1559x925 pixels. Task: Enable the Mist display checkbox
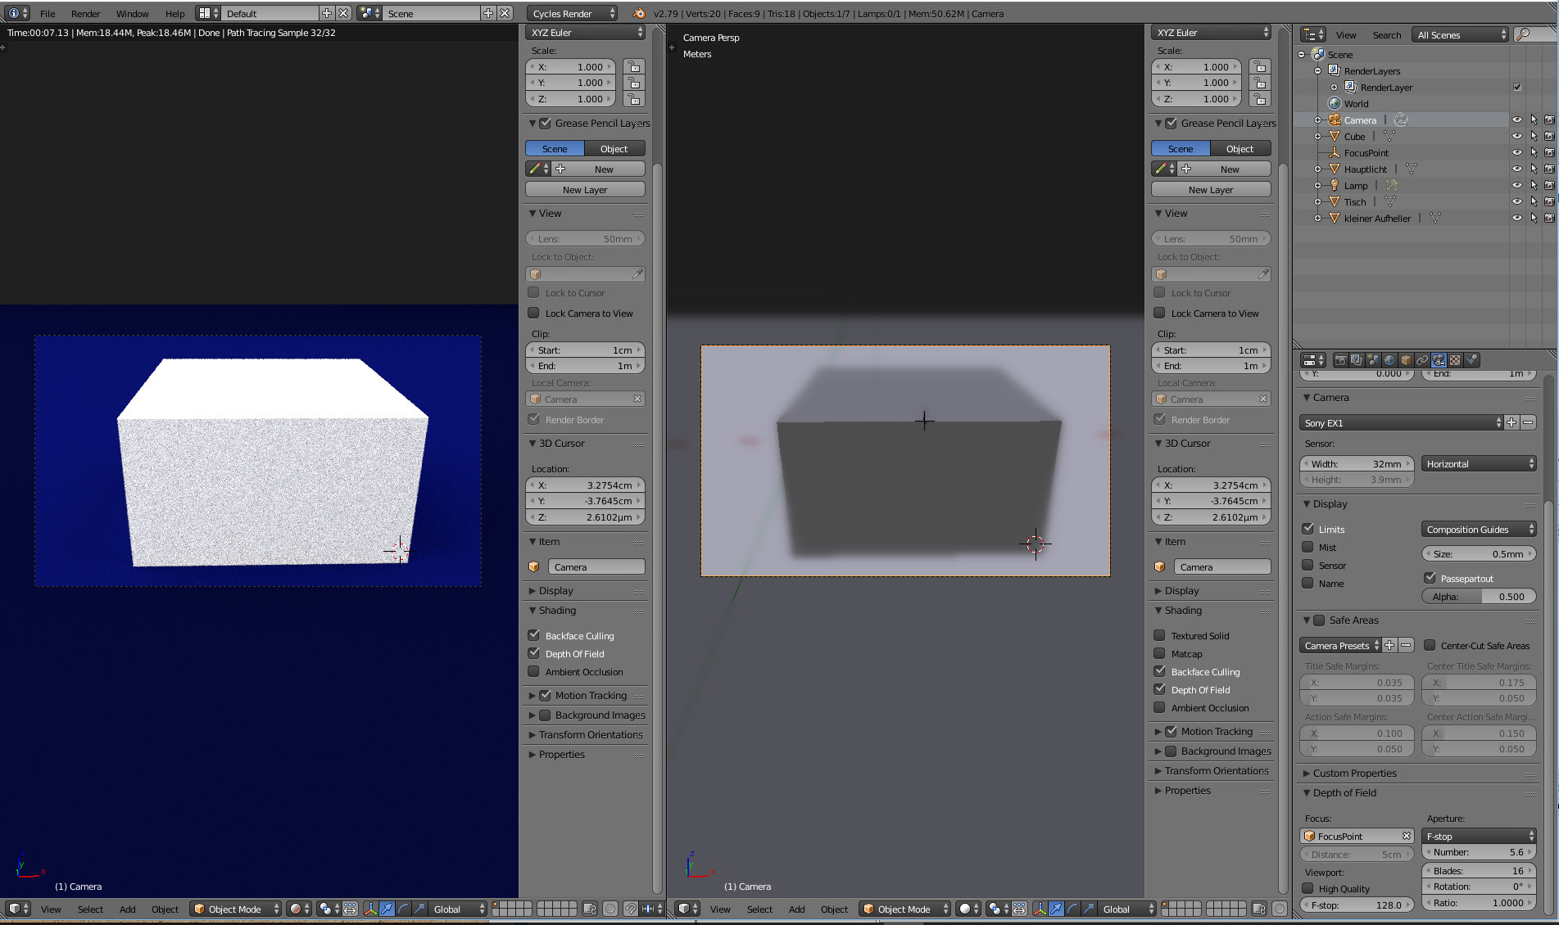click(1307, 547)
